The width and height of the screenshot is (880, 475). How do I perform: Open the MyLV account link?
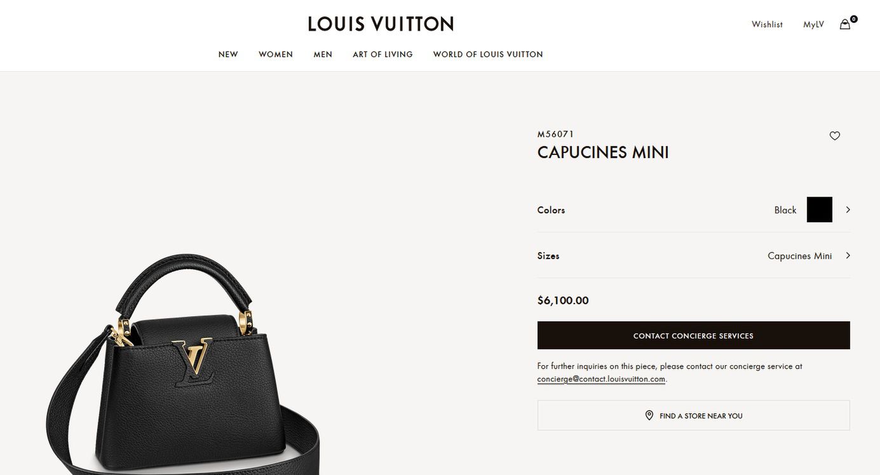pos(813,24)
